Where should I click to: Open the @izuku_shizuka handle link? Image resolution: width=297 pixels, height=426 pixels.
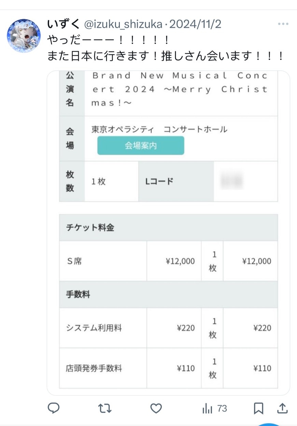tap(124, 24)
